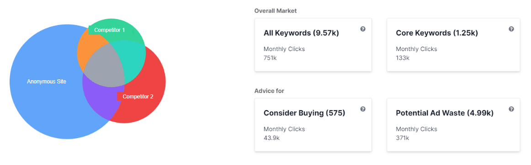Select the gray center overlap of all three
This screenshot has height=165, width=531.
105,67
